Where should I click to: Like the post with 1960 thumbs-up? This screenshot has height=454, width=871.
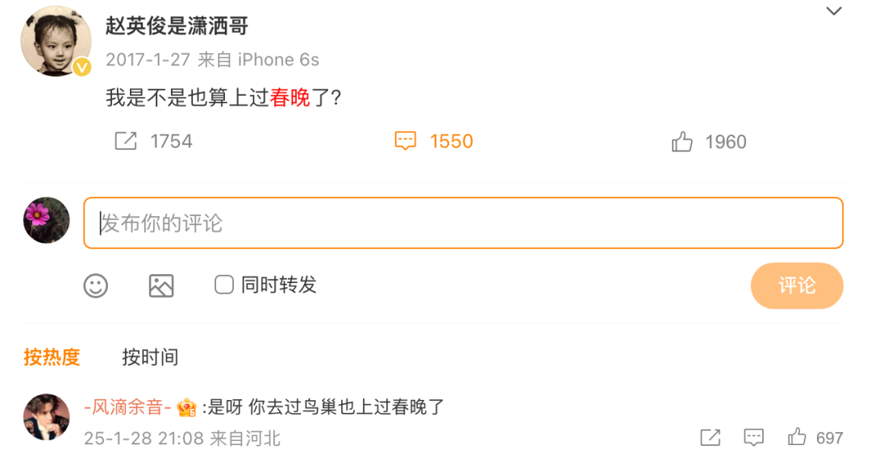click(682, 143)
